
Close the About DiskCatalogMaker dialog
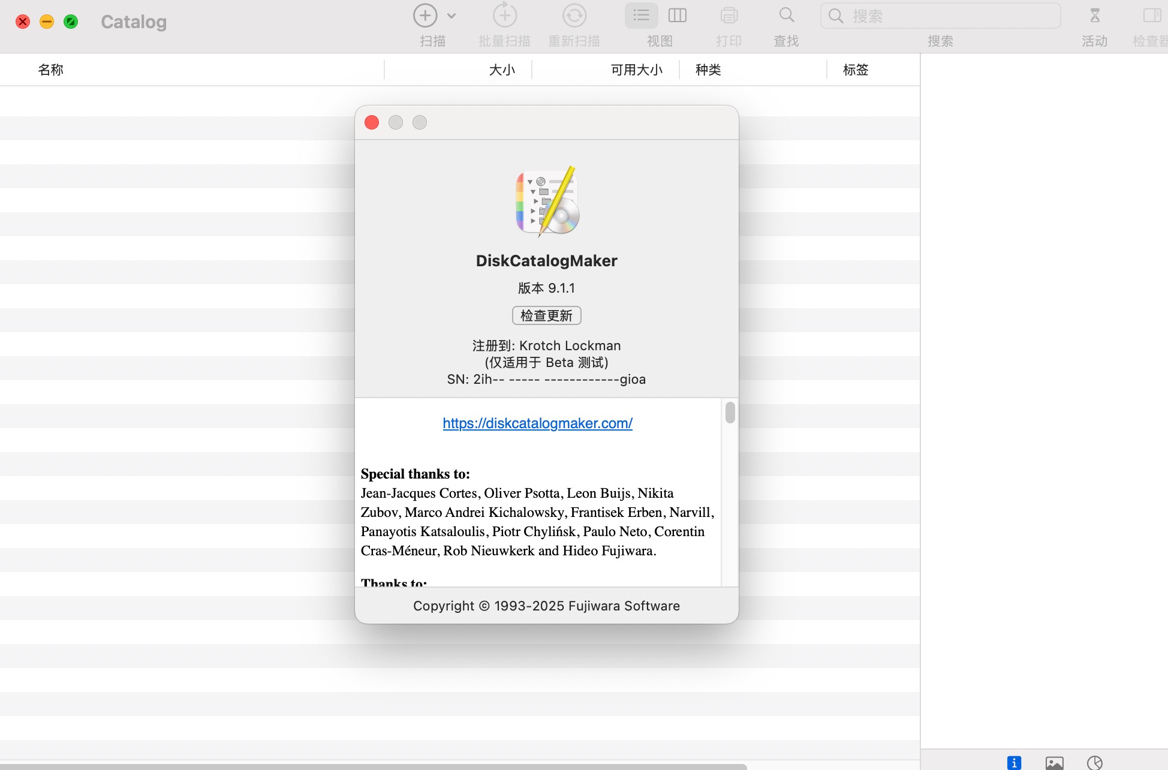372,122
